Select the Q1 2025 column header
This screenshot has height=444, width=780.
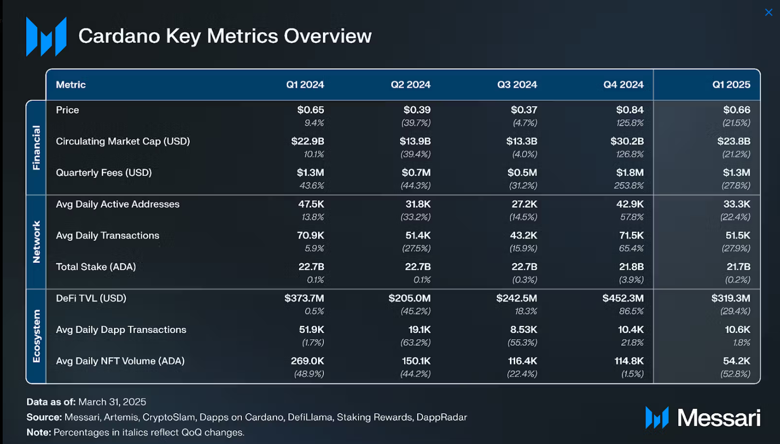click(x=731, y=85)
